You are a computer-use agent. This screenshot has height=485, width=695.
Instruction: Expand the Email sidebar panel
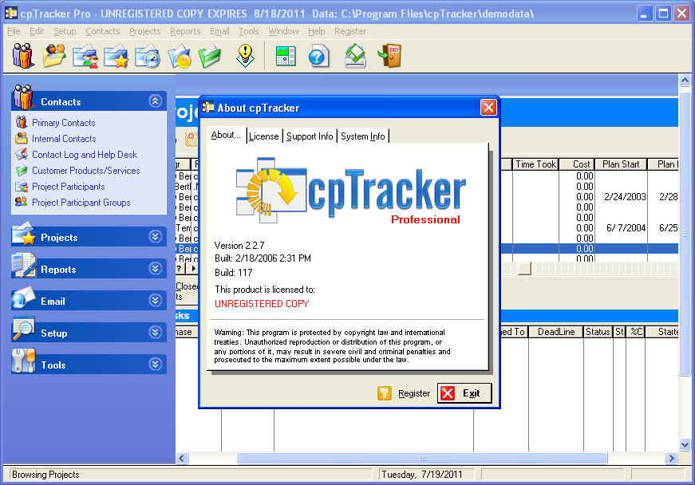click(x=155, y=300)
